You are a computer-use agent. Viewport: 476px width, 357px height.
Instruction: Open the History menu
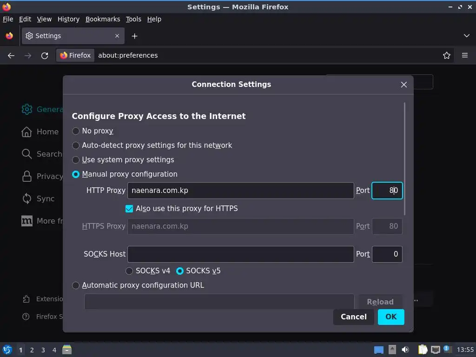click(68, 19)
